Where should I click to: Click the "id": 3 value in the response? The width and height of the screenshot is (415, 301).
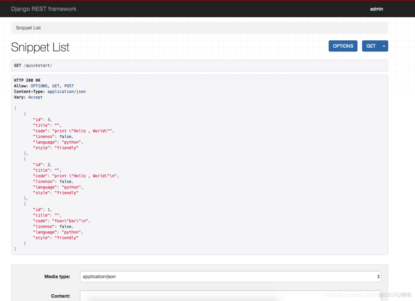pyautogui.click(x=48, y=119)
